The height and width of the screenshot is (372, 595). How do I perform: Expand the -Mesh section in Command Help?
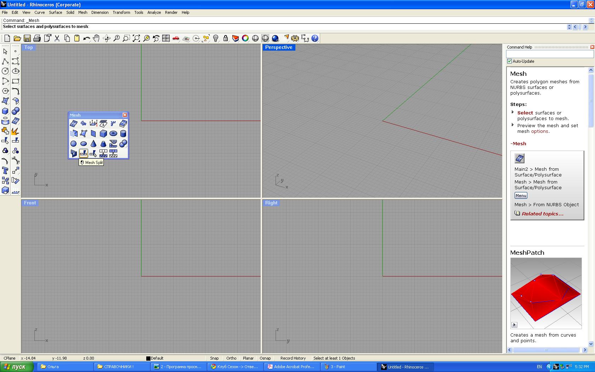pos(518,143)
